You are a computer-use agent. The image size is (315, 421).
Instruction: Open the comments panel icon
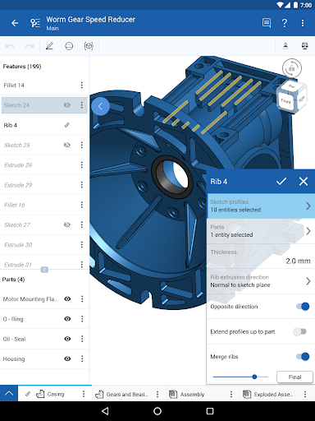[267, 23]
